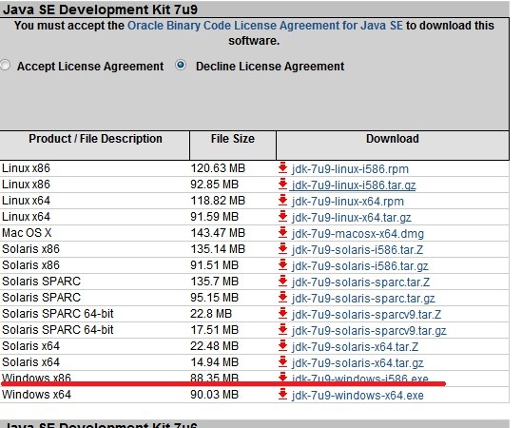Download jdk-7u9-windows-x64.exe file link

pyautogui.click(x=358, y=396)
